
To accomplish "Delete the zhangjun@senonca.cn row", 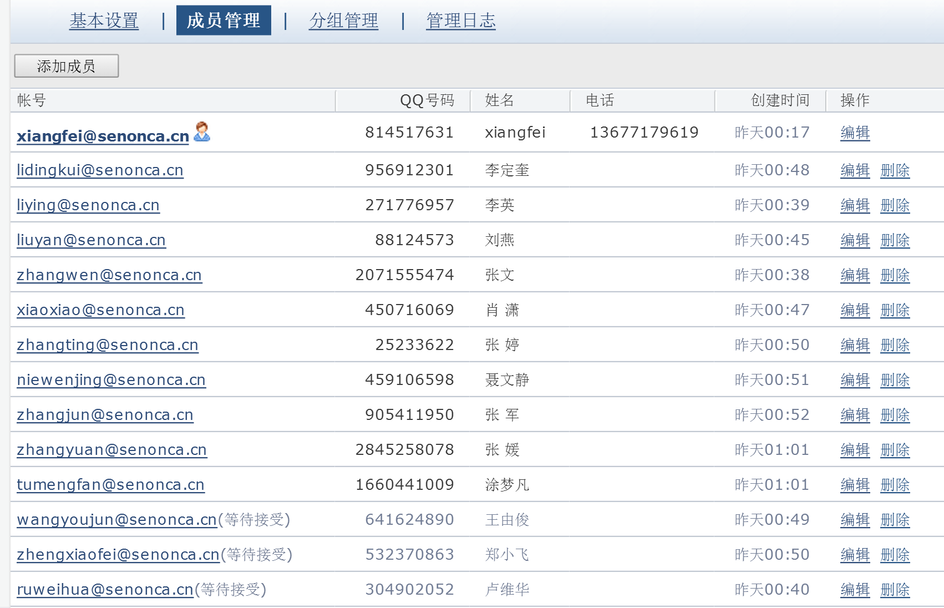I will pos(895,415).
